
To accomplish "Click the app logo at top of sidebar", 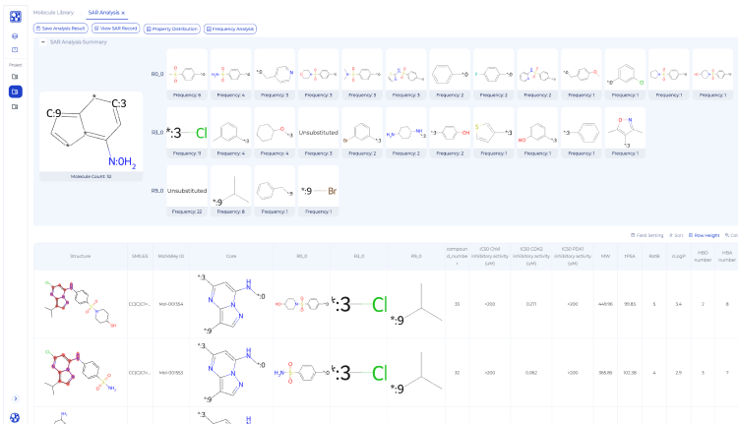I will (15, 17).
